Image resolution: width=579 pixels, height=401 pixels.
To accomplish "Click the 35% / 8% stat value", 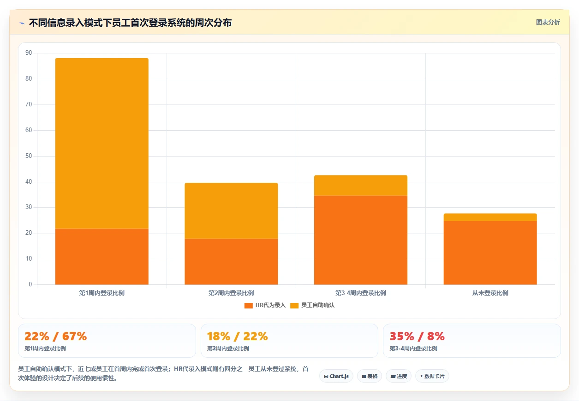I will point(417,336).
